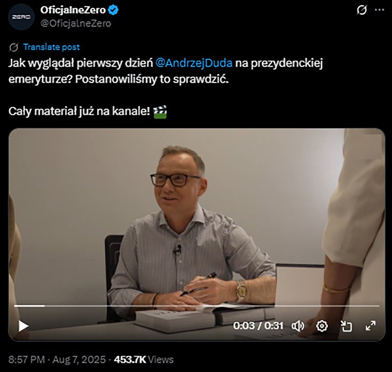Open the three-dot more options menu
The width and height of the screenshot is (392, 372).
pos(379,10)
